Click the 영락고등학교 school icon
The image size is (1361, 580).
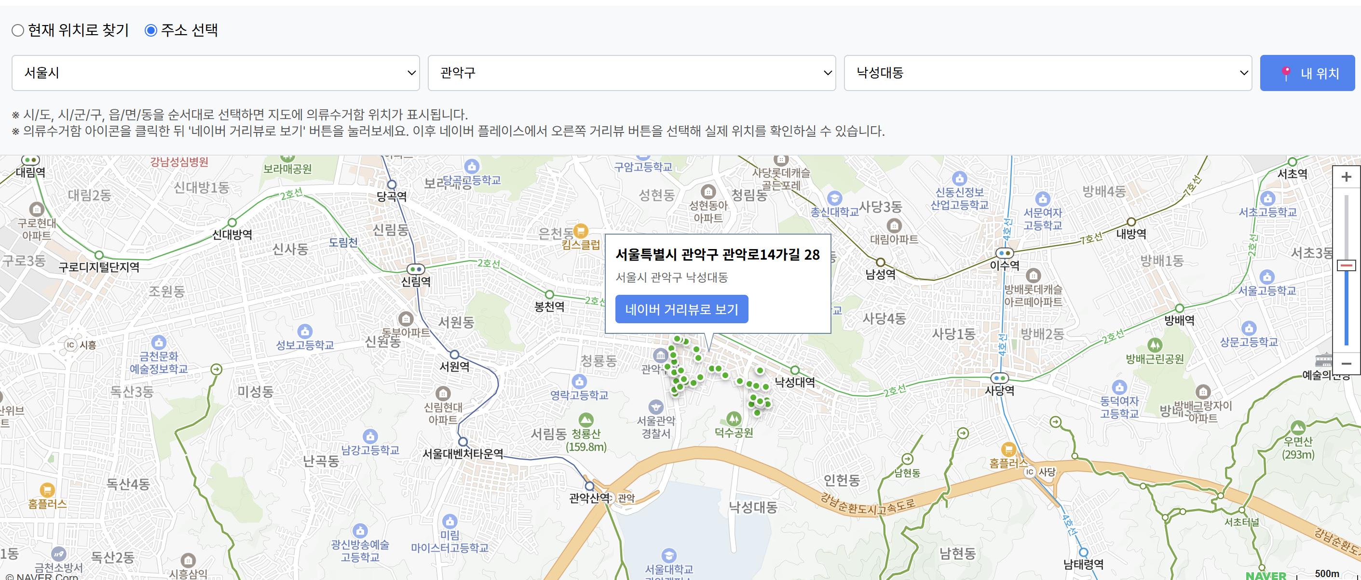(x=579, y=381)
